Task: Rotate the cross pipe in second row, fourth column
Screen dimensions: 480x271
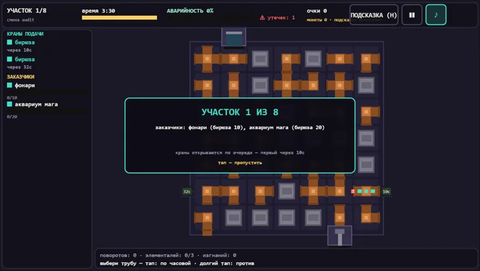Action: tap(287, 85)
